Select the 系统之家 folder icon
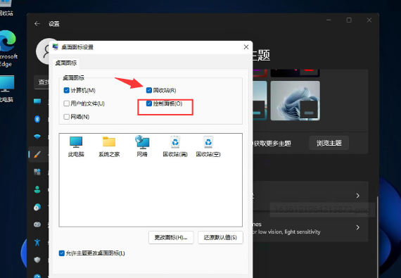Viewport: 401px width, 278px height. coord(109,146)
